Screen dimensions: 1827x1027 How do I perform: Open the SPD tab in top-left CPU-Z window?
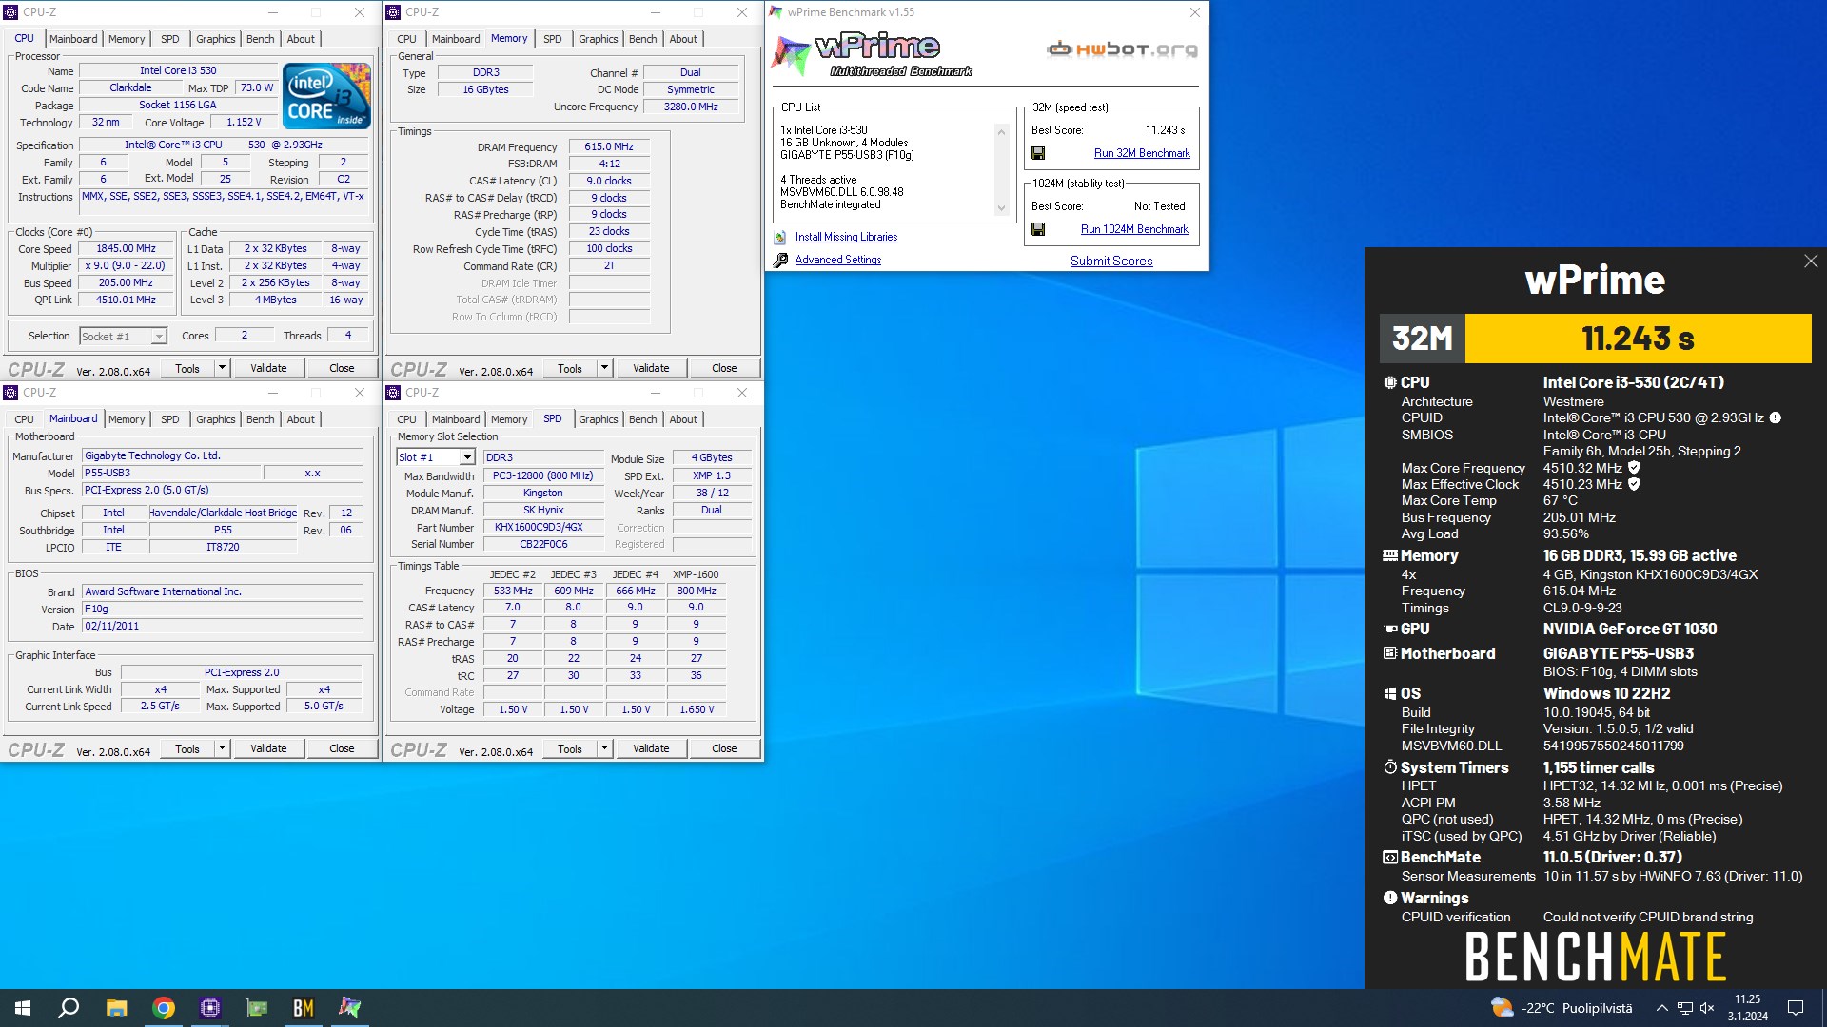(x=170, y=39)
